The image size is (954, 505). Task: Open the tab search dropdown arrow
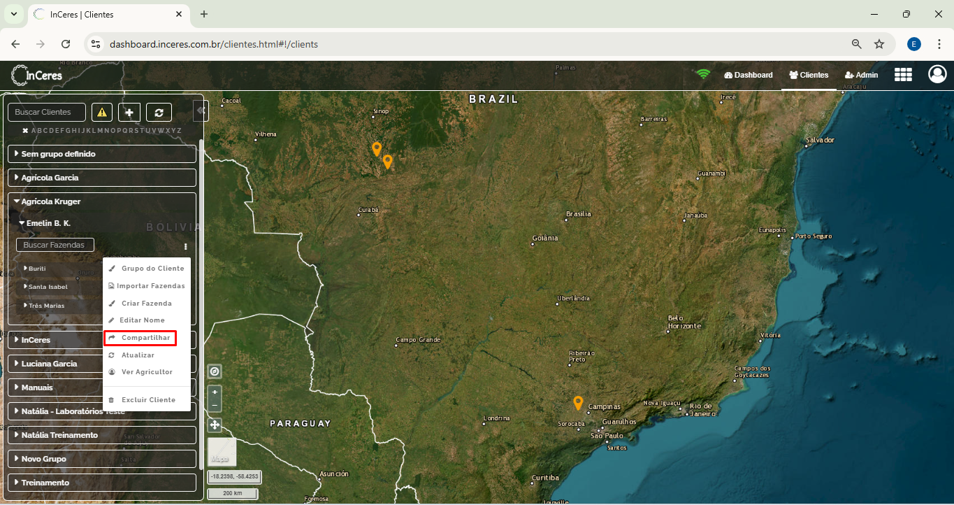[13, 14]
